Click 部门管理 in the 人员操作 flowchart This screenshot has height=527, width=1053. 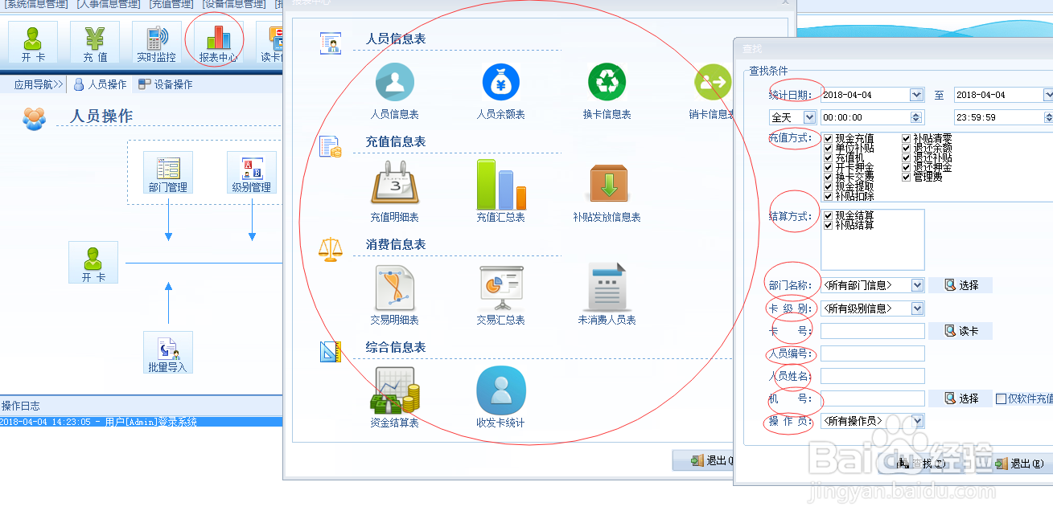[x=167, y=173]
